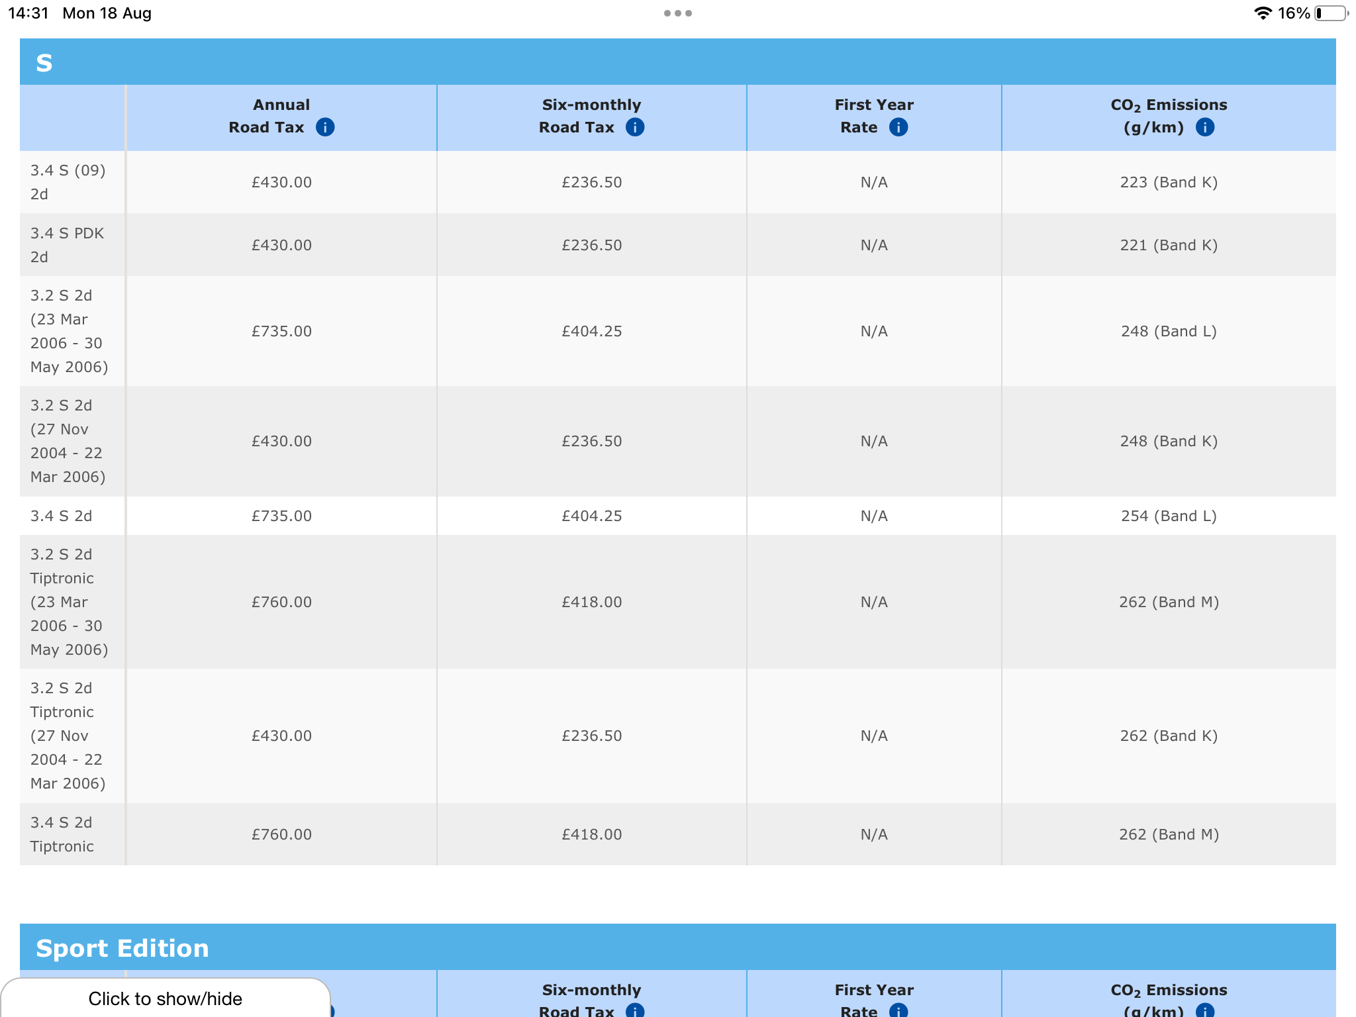Image resolution: width=1356 pixels, height=1017 pixels.
Task: Tap the Wi-Fi status icon
Action: (x=1263, y=13)
